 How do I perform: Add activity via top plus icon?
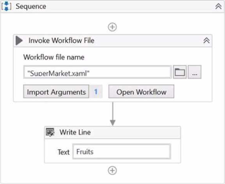point(112,27)
